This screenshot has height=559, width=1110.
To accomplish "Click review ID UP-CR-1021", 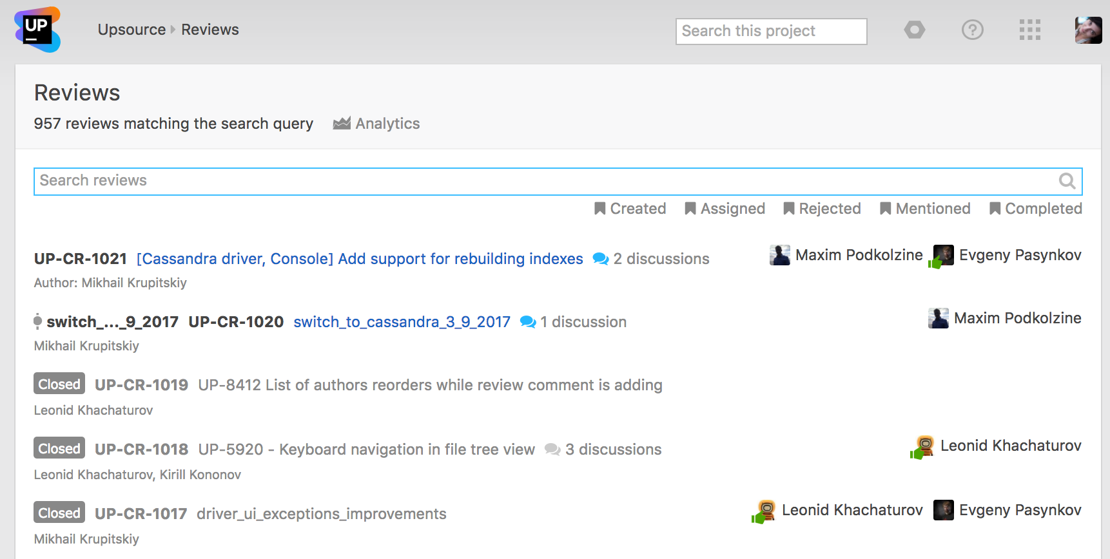I will click(x=81, y=259).
